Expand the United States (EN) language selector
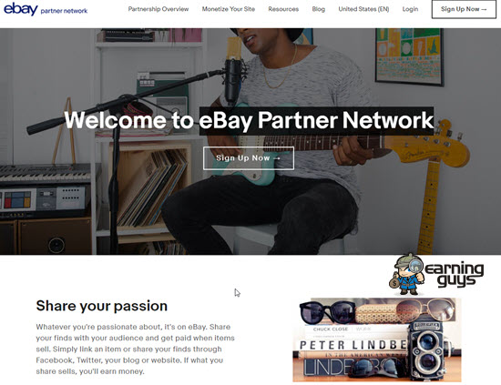 [x=363, y=9]
